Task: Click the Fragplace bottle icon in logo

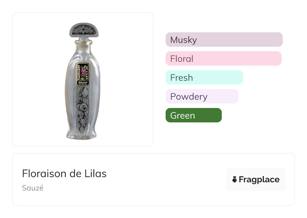Action: coord(235,180)
